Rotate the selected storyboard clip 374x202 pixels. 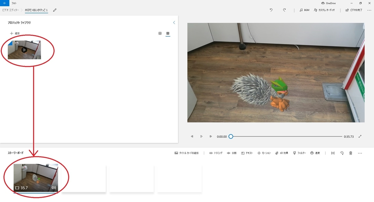[342, 153]
